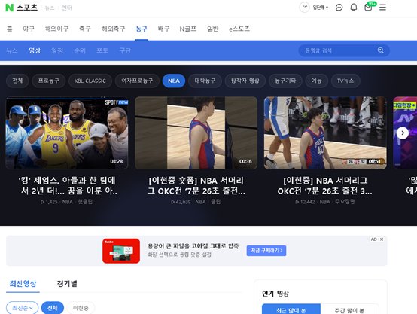The width and height of the screenshot is (417, 314).
Task: Open 구단 in the blue submenu
Action: coord(125,50)
